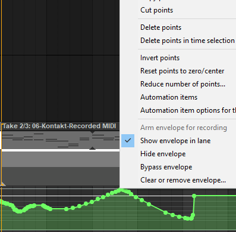Viewport: 236px width, 232px height.
Task: Click the Take 2/3 Kontakt MIDI item title
Action: [x=59, y=126]
